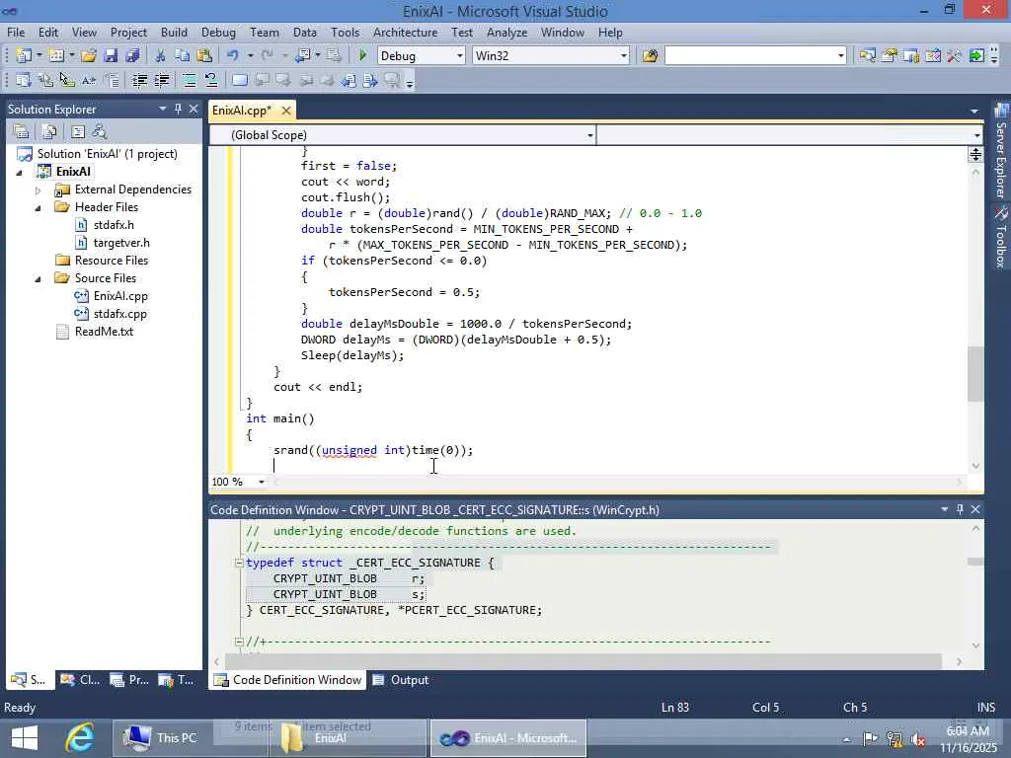Viewport: 1011px width, 758px height.
Task: Open the Architecture menu
Action: pos(405,33)
